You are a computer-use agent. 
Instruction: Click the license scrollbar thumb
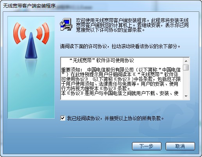pos(186,67)
